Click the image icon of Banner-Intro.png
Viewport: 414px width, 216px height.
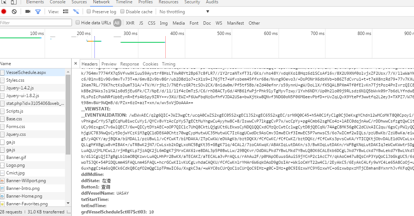2,188
